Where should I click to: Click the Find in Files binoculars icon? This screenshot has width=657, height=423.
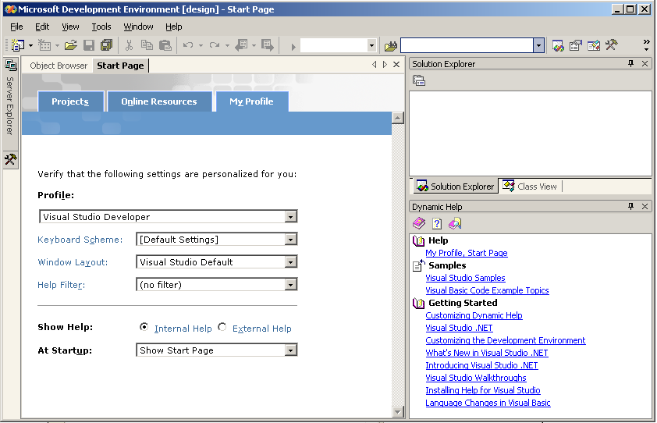click(x=390, y=46)
